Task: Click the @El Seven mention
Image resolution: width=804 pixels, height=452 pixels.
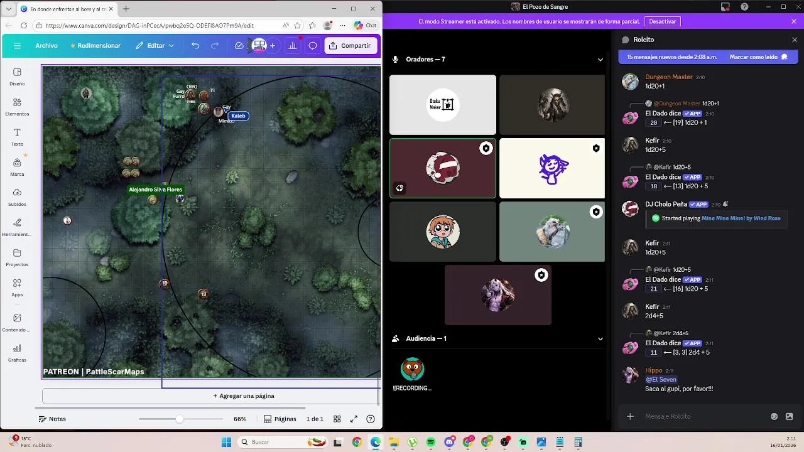Action: (x=661, y=380)
